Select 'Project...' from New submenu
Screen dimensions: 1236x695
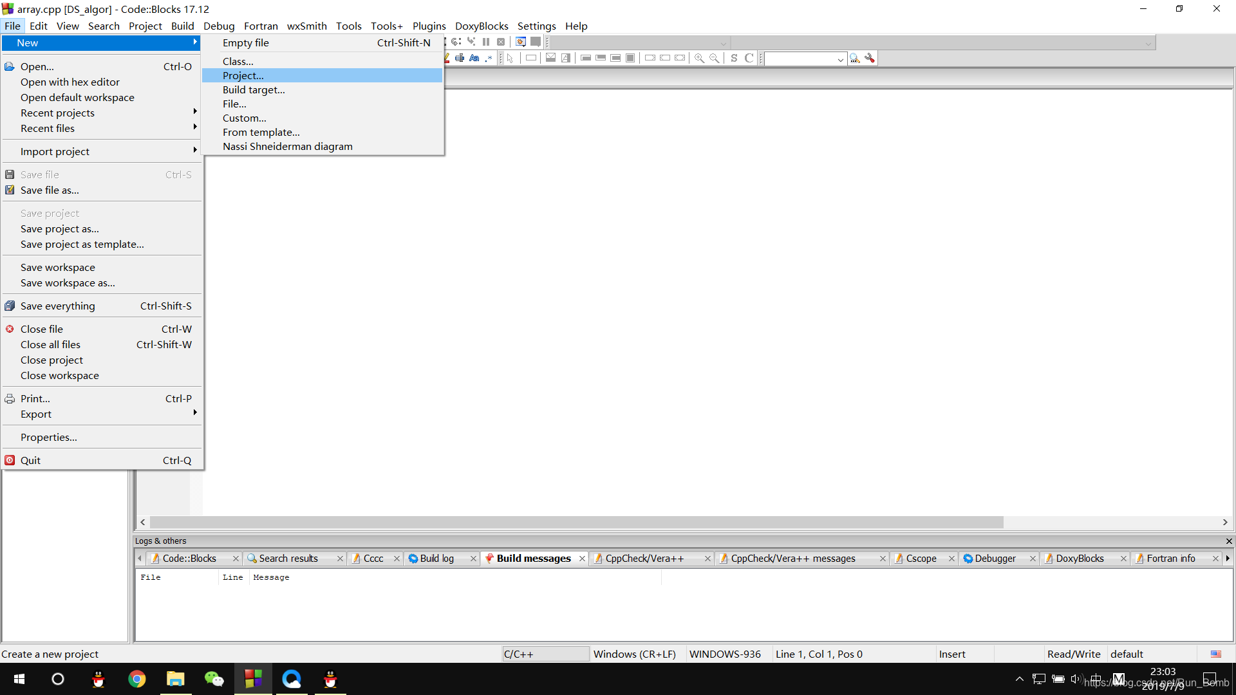point(242,75)
